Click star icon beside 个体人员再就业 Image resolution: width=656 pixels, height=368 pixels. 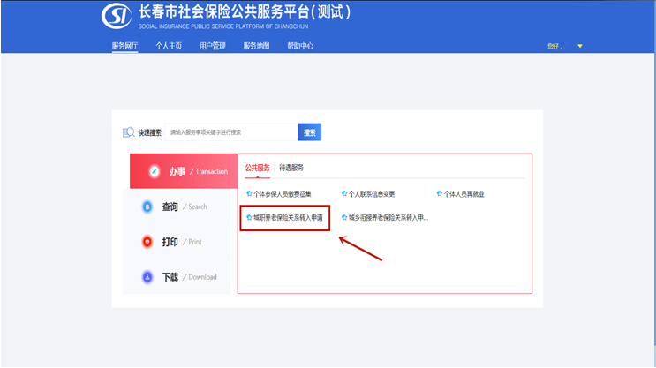[x=440, y=193]
